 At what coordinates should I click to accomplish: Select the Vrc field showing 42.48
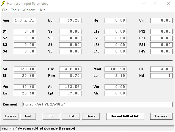(25, 87)
